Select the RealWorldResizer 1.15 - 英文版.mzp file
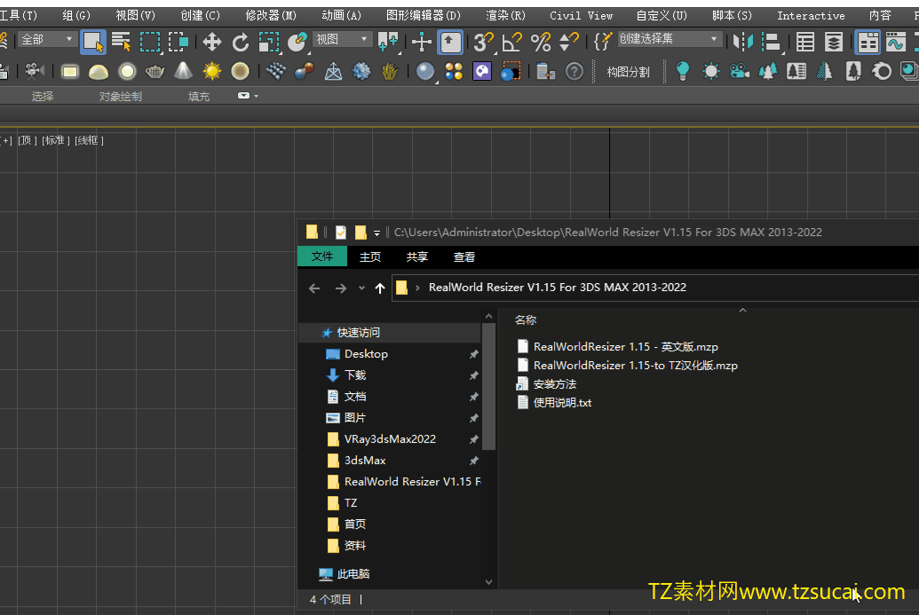The width and height of the screenshot is (919, 615). (625, 347)
